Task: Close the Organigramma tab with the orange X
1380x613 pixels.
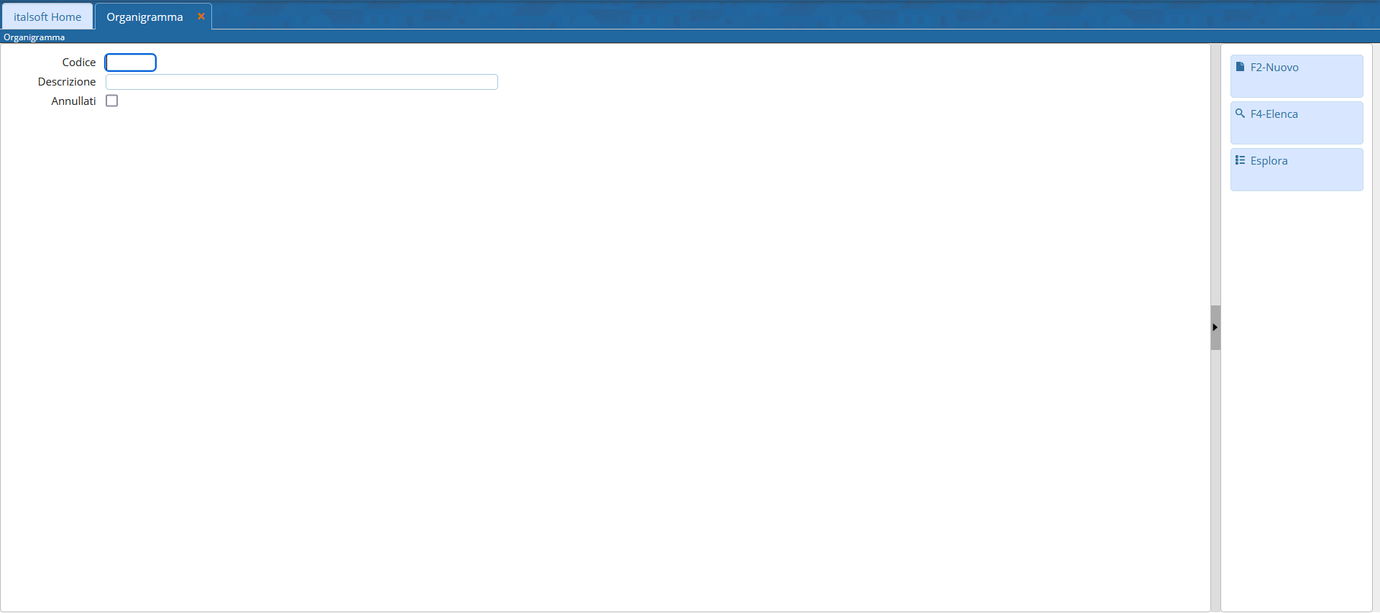Action: pyautogui.click(x=201, y=17)
